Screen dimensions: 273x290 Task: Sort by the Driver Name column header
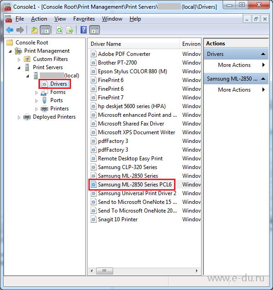(x=134, y=44)
